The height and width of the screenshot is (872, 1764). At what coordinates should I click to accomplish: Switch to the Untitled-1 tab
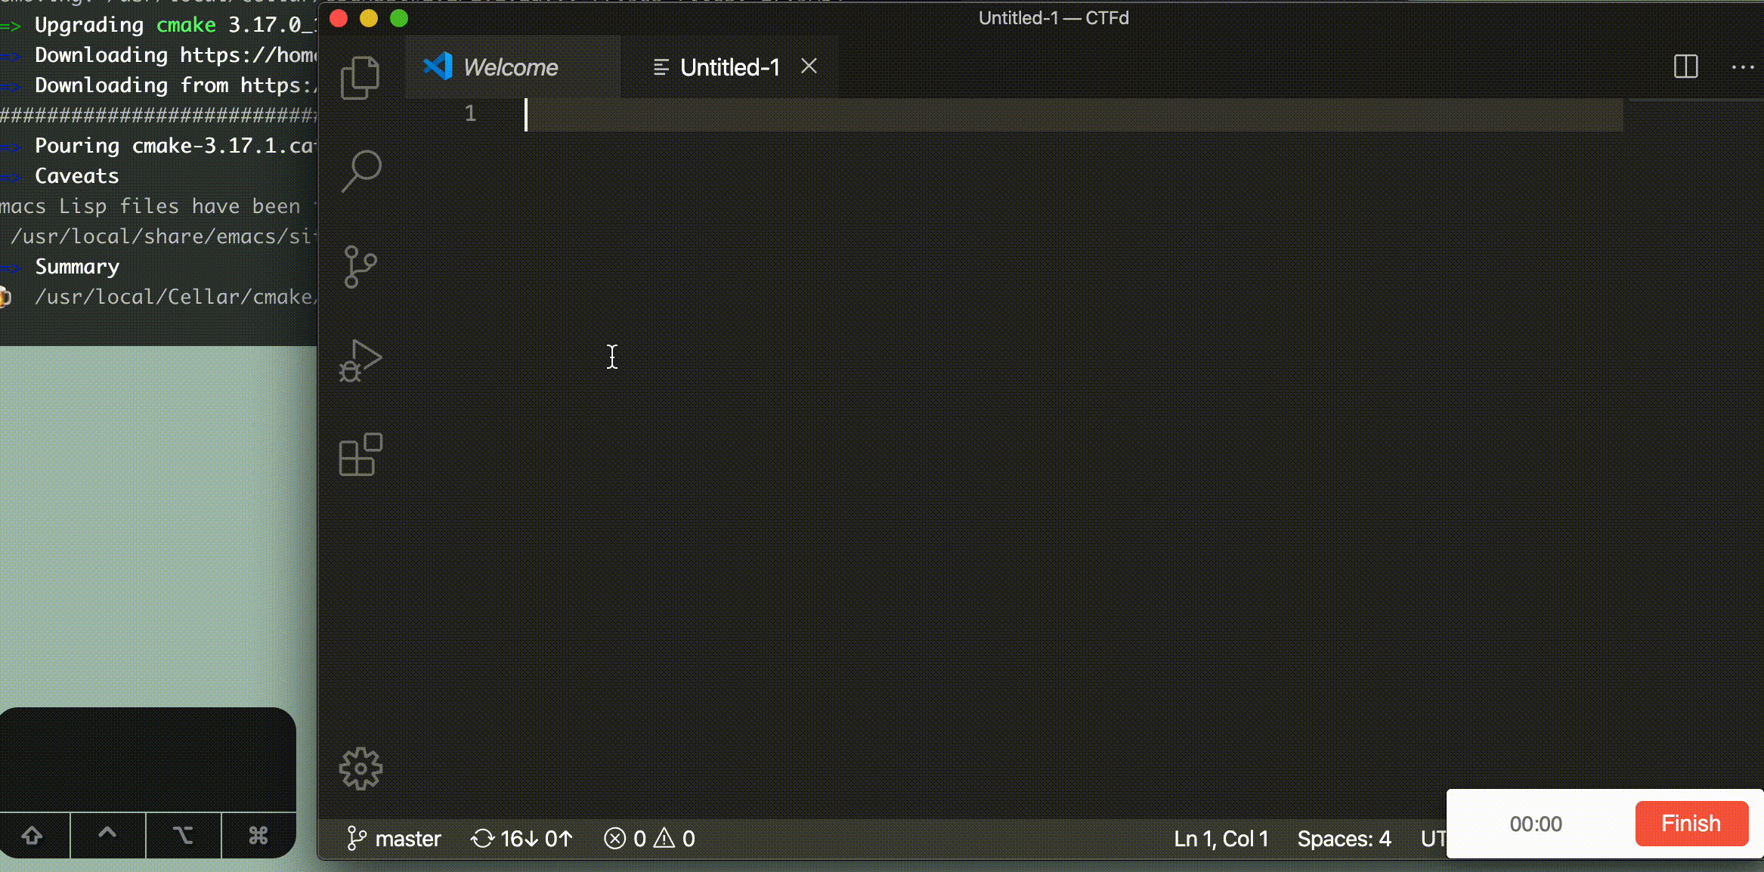729,66
